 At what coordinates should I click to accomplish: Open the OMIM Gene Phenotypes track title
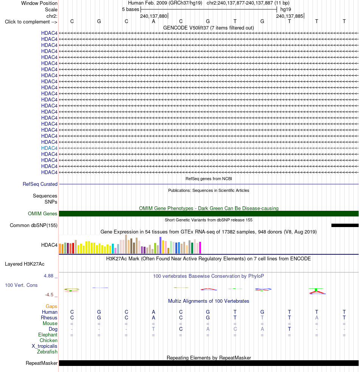click(209, 208)
